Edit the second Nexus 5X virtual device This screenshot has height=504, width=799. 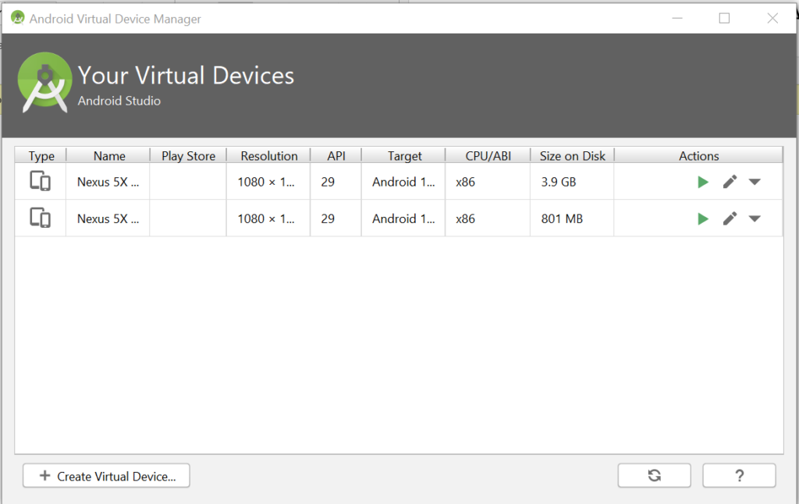click(x=730, y=218)
